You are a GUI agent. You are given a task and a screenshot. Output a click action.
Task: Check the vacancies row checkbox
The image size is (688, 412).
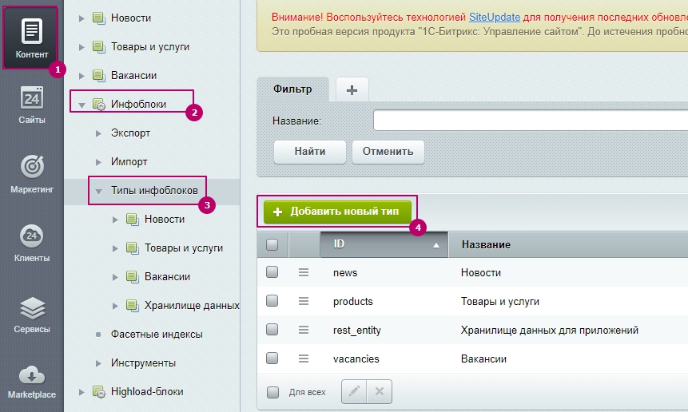[272, 358]
